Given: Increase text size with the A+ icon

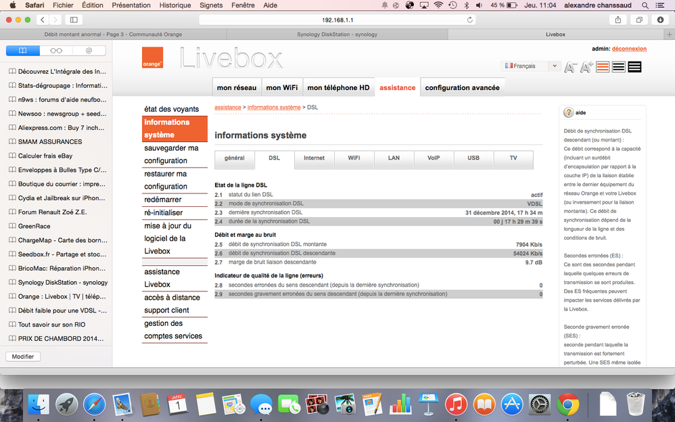Looking at the screenshot, I should 586,67.
